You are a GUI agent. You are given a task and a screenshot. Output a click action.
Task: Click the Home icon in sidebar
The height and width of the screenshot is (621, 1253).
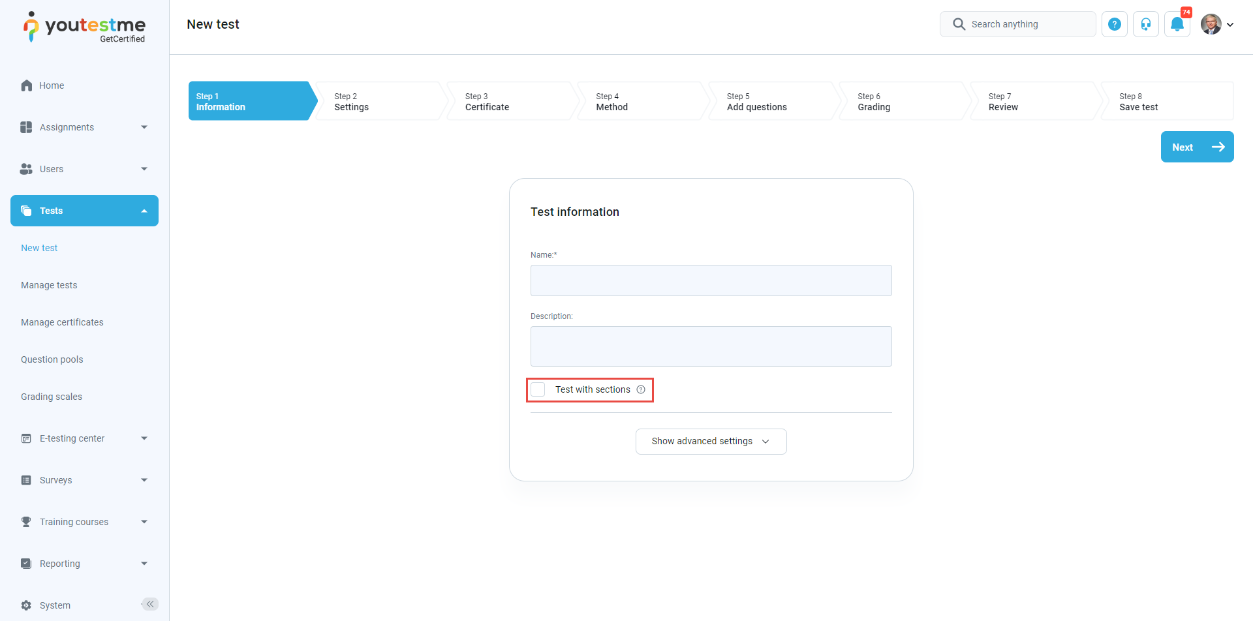click(27, 85)
